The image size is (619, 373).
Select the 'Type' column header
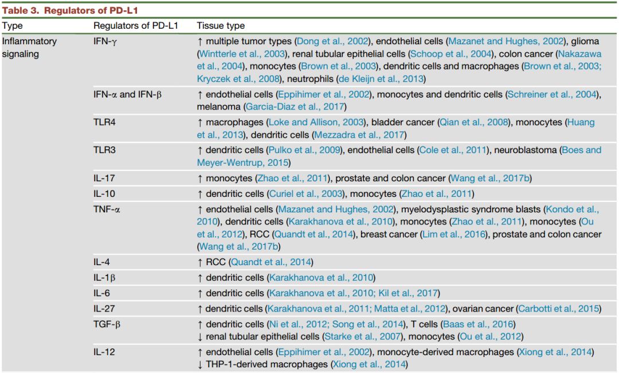12,26
